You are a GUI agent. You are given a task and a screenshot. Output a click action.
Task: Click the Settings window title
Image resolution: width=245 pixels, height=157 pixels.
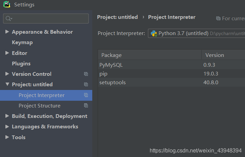(24, 5)
